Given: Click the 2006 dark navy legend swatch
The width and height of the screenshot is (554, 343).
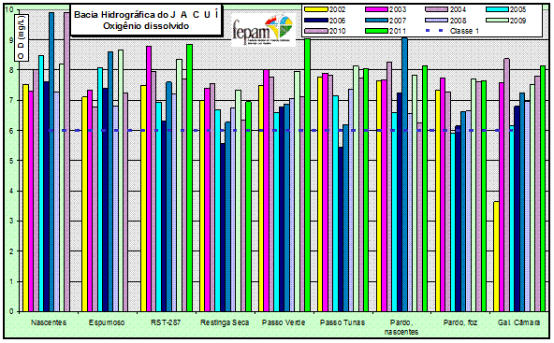Looking at the screenshot, I should (316, 21).
